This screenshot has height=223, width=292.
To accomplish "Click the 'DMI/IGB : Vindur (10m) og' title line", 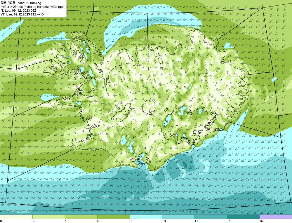I will (x=21, y=3).
